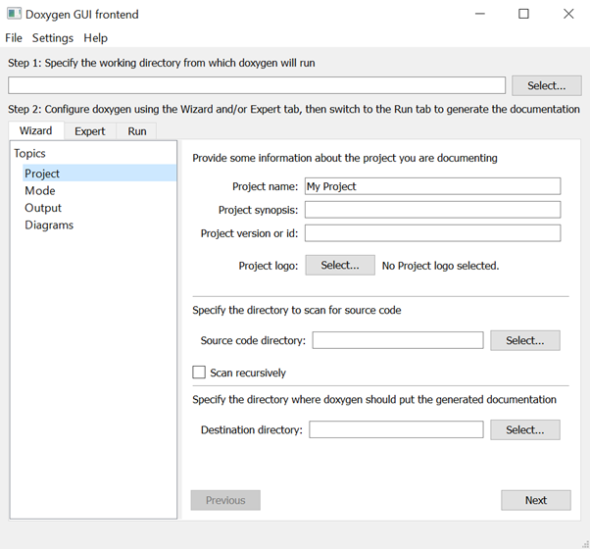Switch to the Wizard tab
Screen dimensions: 590x549
pyautogui.click(x=35, y=130)
